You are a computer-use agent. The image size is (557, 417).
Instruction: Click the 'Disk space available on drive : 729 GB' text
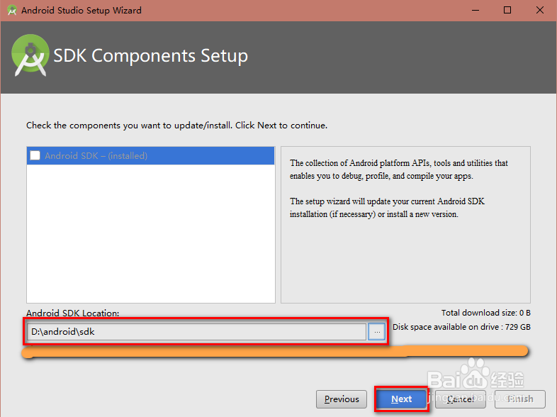[461, 327]
